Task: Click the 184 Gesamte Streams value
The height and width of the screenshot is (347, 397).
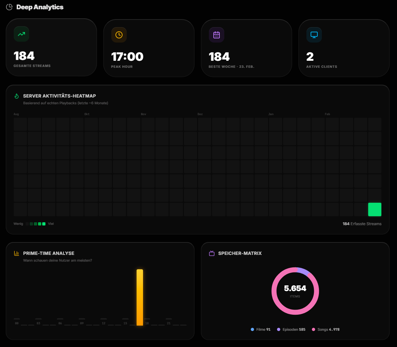Action: click(x=24, y=56)
